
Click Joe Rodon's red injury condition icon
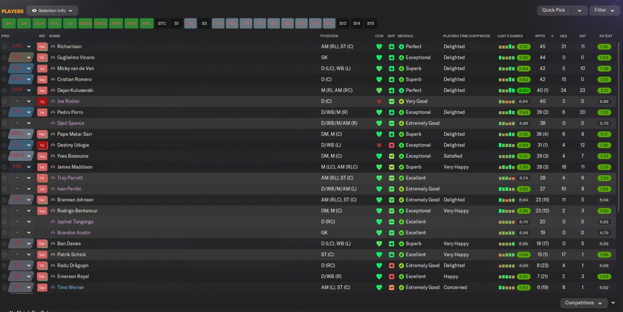379,101
